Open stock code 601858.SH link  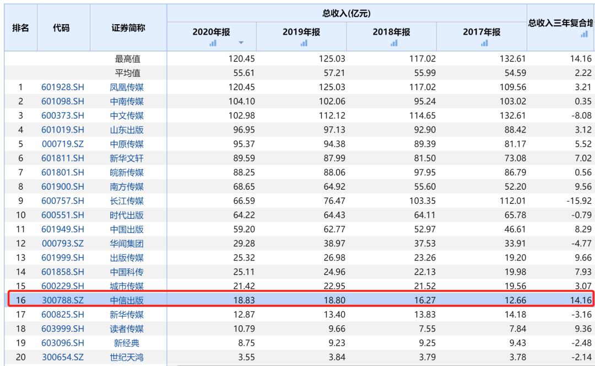[x=63, y=272]
